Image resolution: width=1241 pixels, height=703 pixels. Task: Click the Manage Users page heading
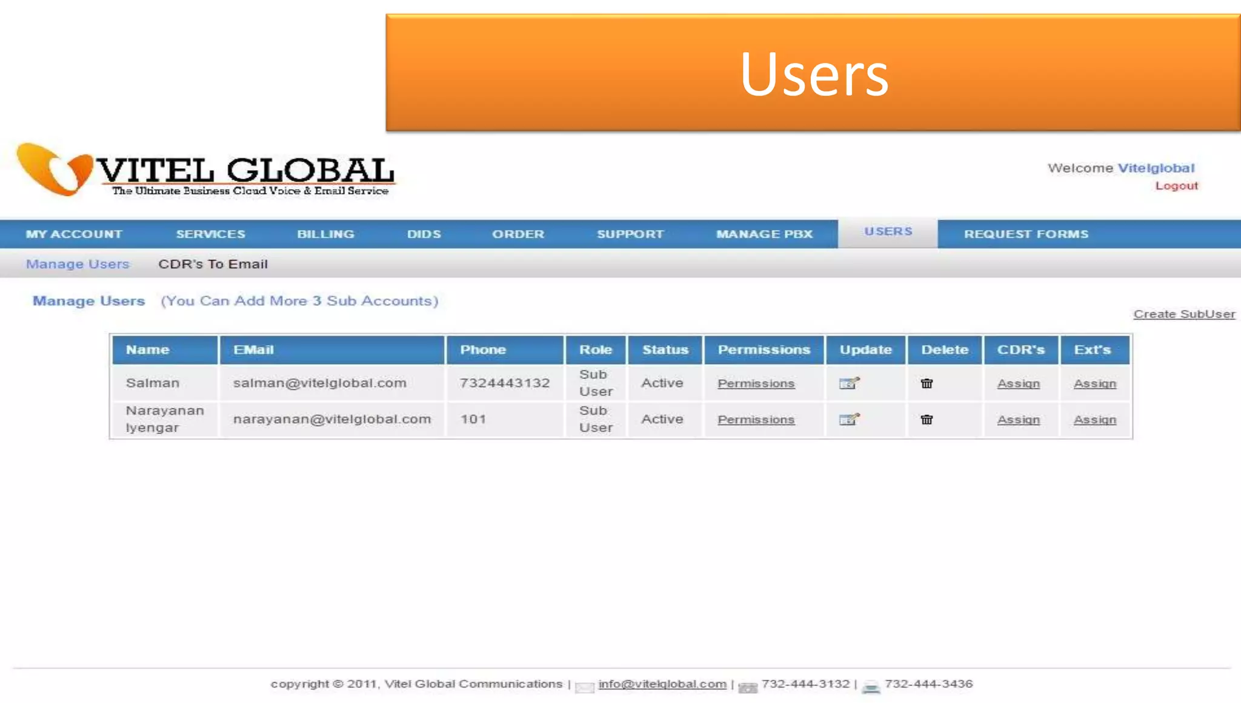pyautogui.click(x=88, y=301)
